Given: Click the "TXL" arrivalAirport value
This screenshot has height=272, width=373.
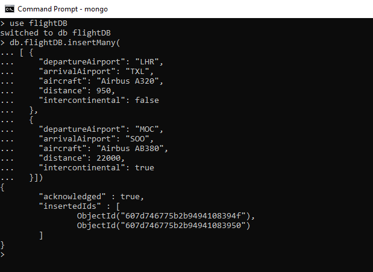Looking at the screenshot, I should pos(137,72).
